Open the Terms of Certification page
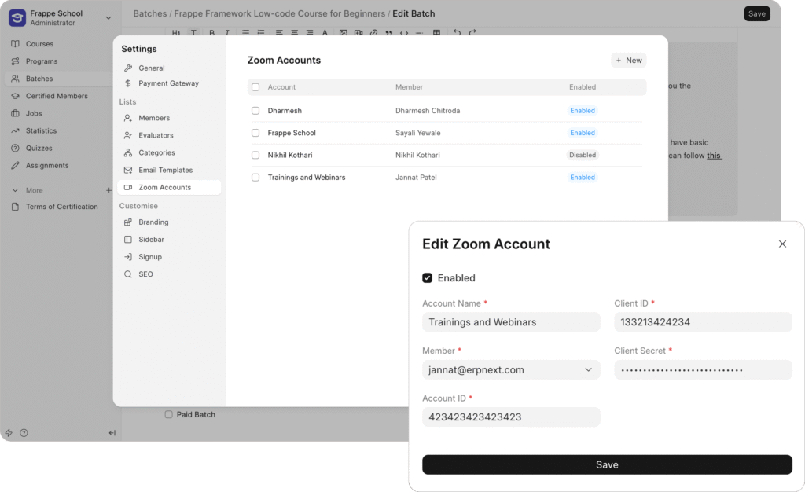 61,207
